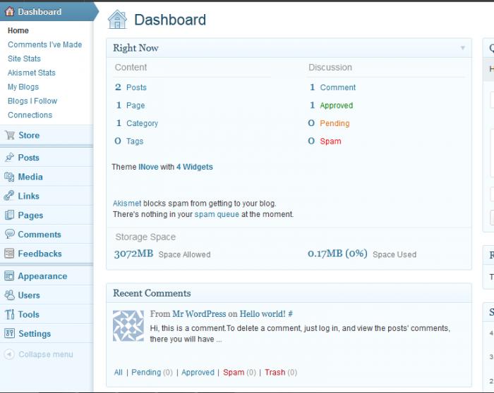Click the Akismet link

[127, 204]
